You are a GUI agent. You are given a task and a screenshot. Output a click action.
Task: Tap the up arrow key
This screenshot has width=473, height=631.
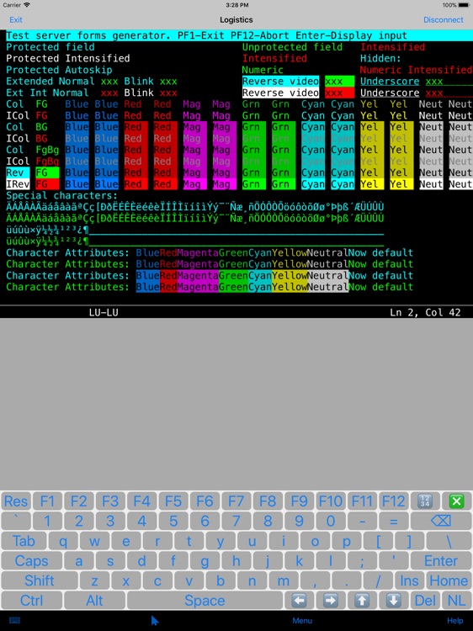[x=362, y=601]
